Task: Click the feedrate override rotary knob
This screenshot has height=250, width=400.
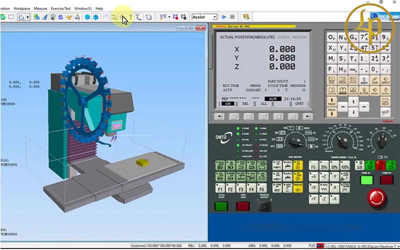Action: [342, 141]
